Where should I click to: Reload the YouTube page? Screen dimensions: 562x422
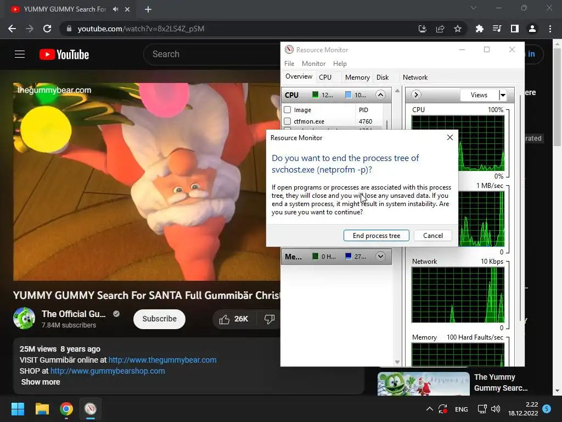(x=47, y=29)
